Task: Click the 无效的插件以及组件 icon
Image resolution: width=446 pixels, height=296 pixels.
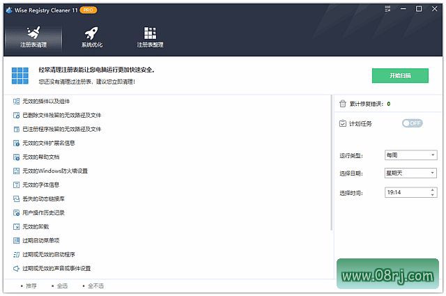Action: (17, 101)
